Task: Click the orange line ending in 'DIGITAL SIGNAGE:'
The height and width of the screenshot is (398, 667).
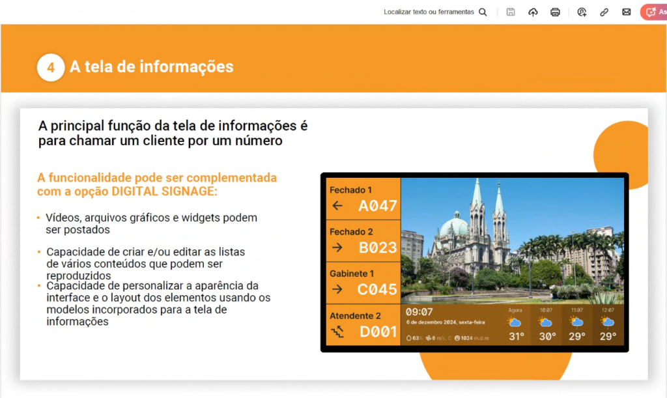Action: pyautogui.click(x=127, y=192)
